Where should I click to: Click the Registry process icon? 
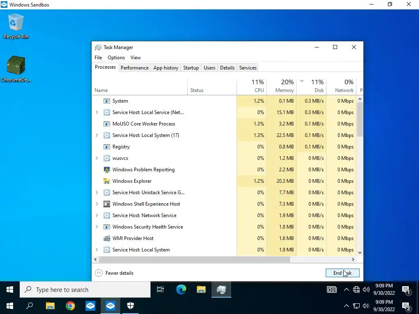point(107,147)
